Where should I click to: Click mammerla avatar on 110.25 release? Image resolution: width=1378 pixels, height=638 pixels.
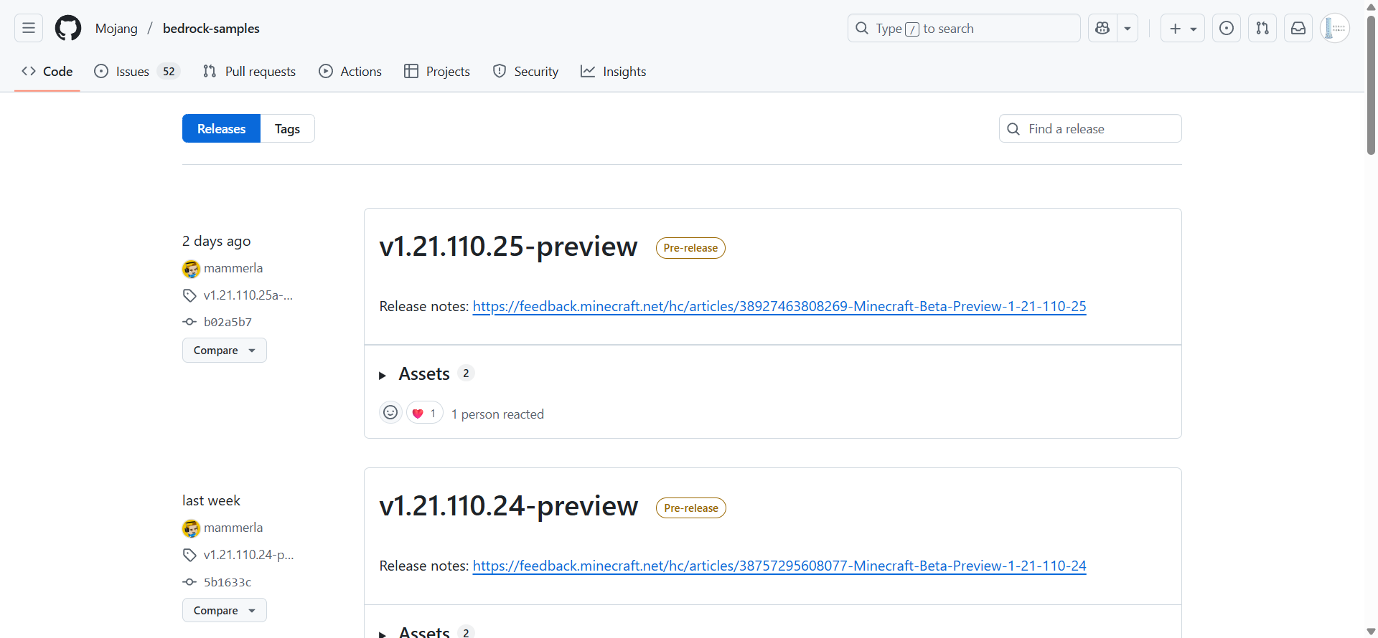pyautogui.click(x=191, y=269)
